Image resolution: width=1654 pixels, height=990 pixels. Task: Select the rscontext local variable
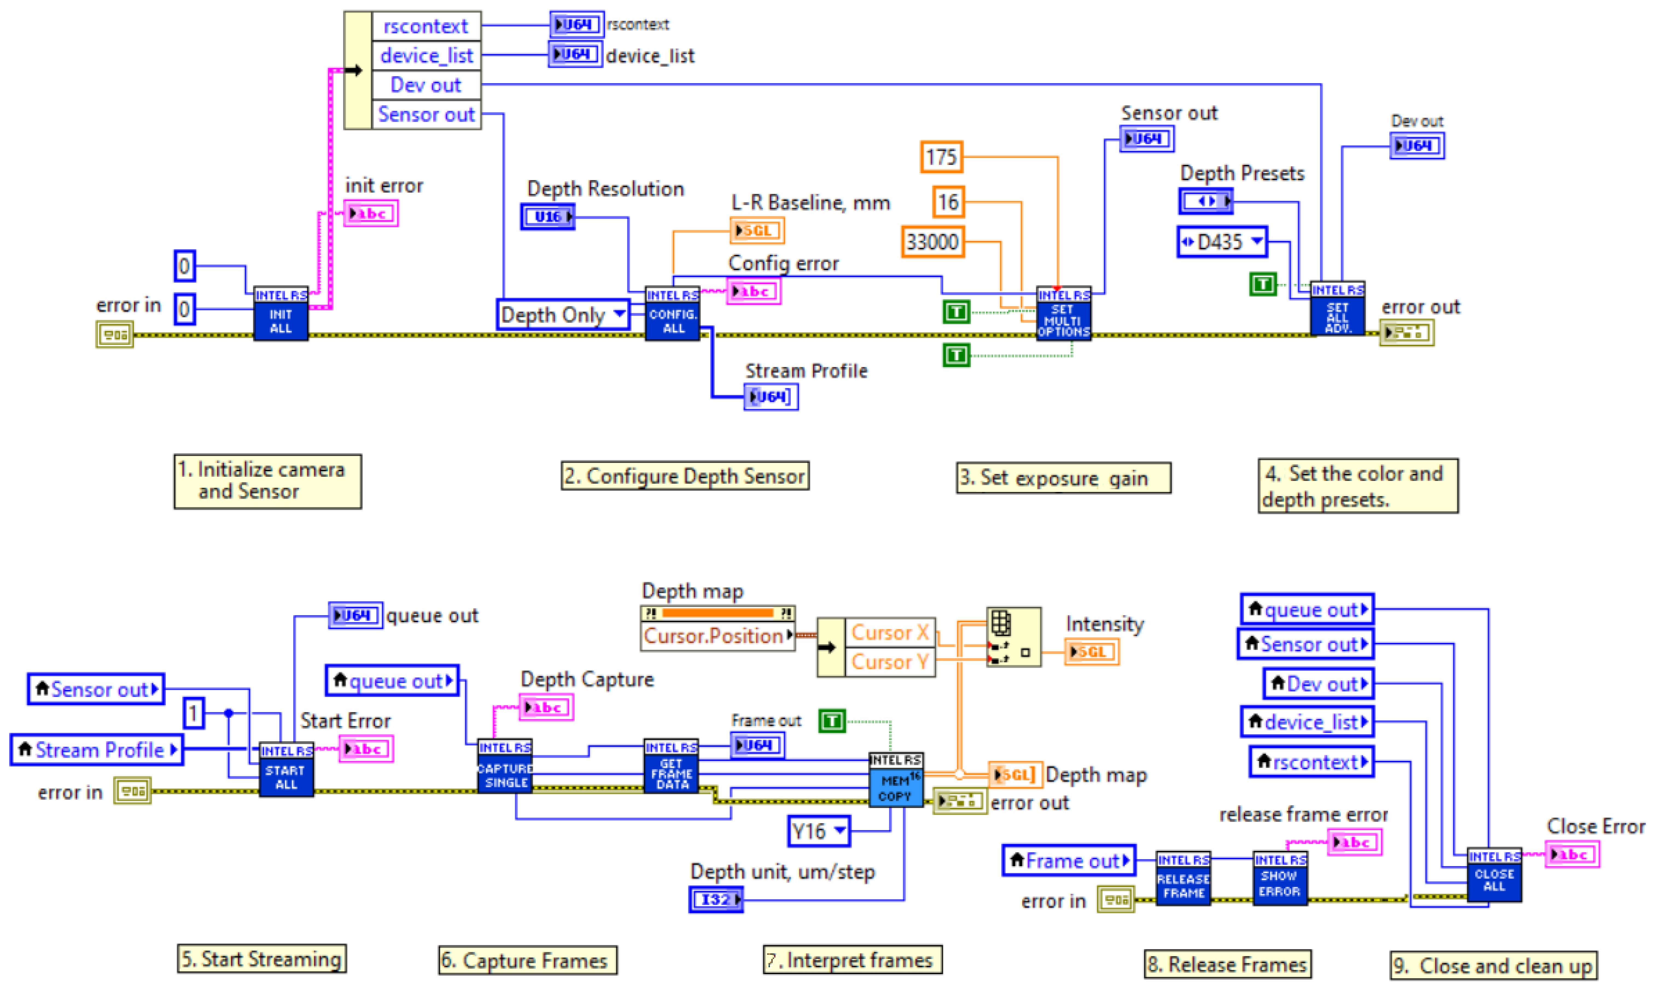[1312, 762]
